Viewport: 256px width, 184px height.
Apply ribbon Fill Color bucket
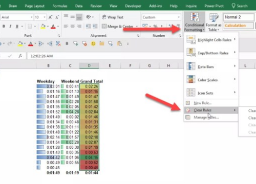pyautogui.click(x=43, y=27)
